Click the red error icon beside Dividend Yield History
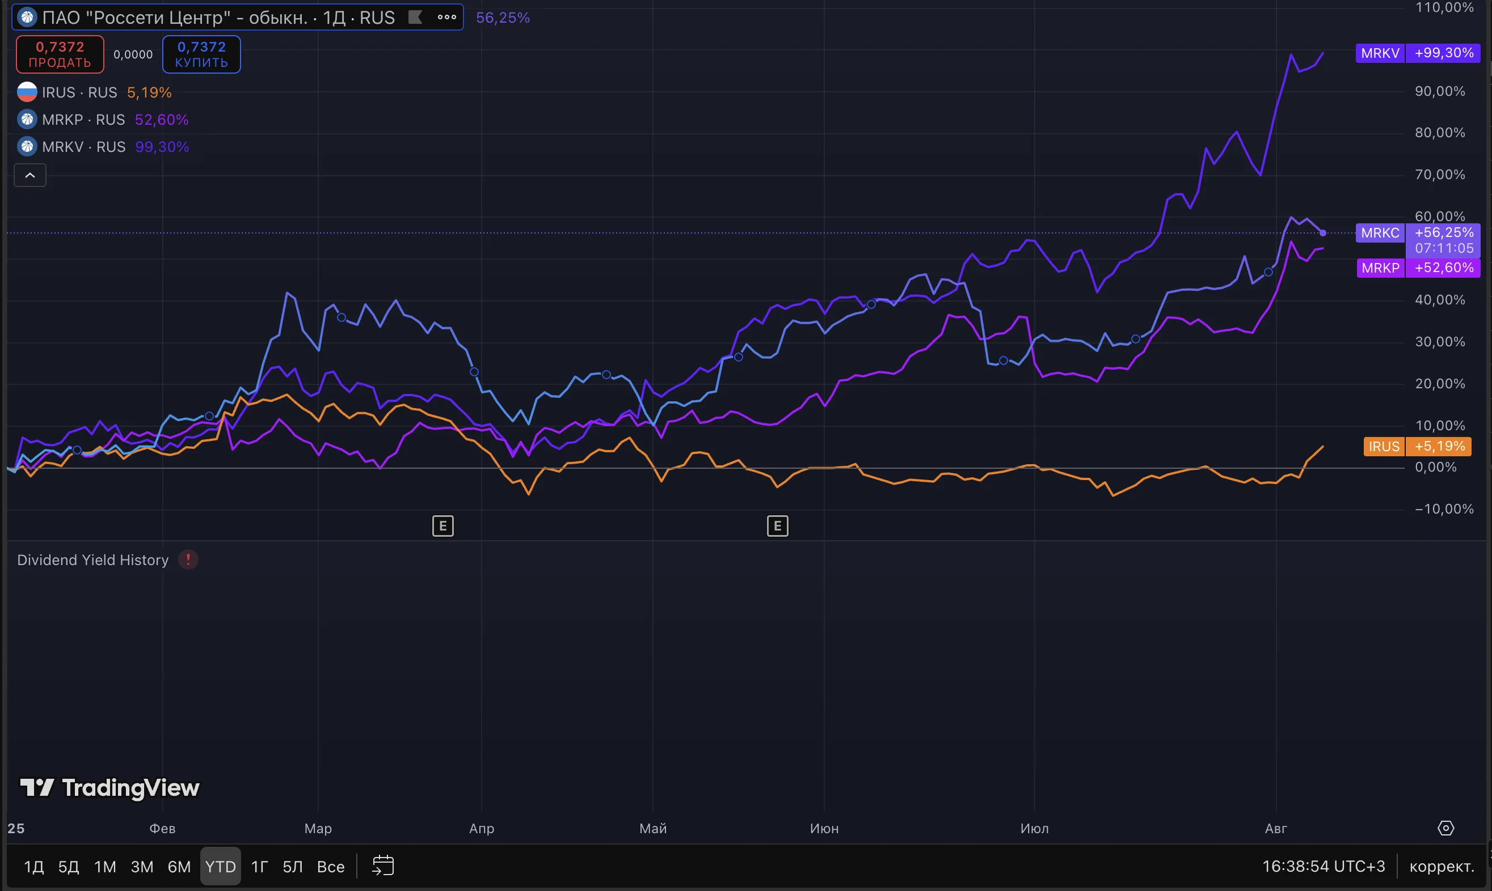1492x891 pixels. (188, 559)
